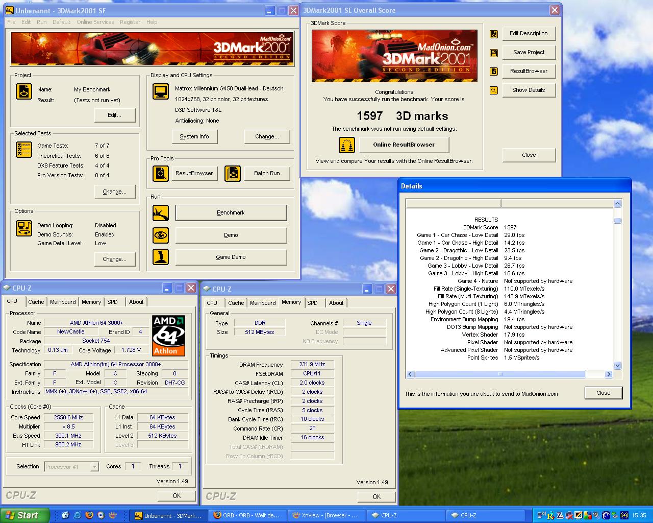Viewport: 653px width, 523px height.
Task: Click the Online ResultBrowser chess pieces icon
Action: [347, 145]
